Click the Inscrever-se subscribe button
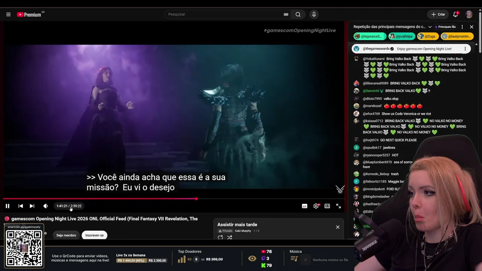This screenshot has width=482, height=271. click(95, 235)
